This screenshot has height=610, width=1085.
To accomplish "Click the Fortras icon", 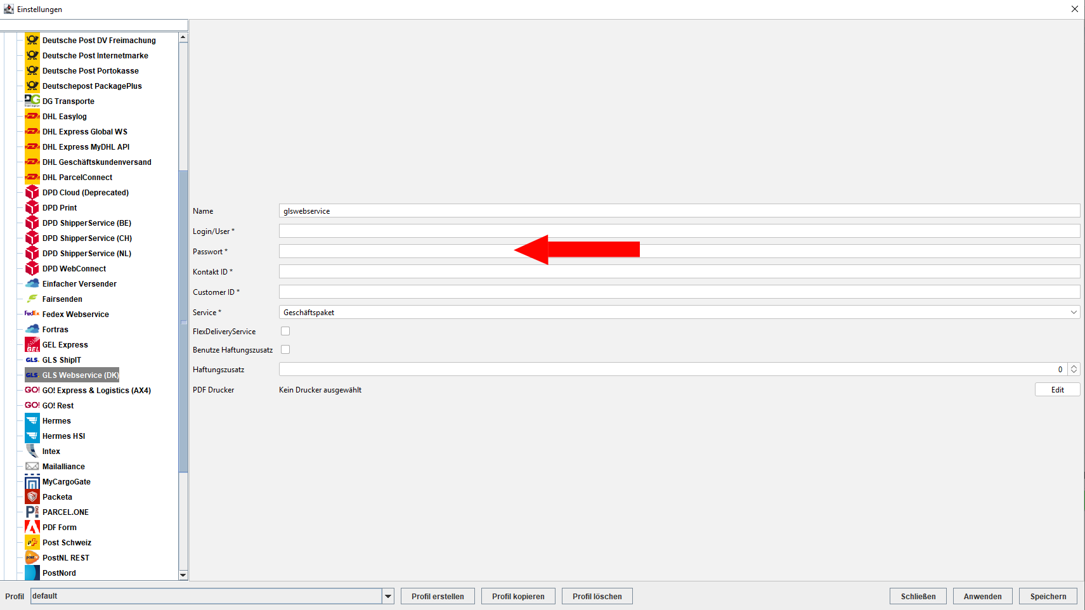I will pyautogui.click(x=32, y=329).
